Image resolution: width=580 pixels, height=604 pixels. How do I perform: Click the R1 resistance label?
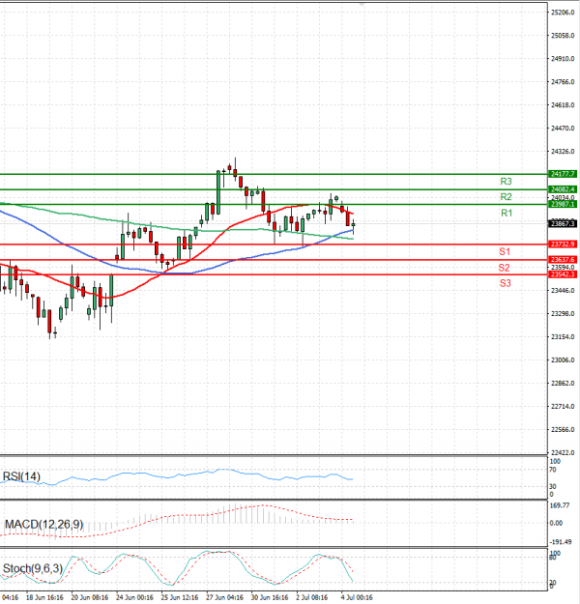(507, 213)
